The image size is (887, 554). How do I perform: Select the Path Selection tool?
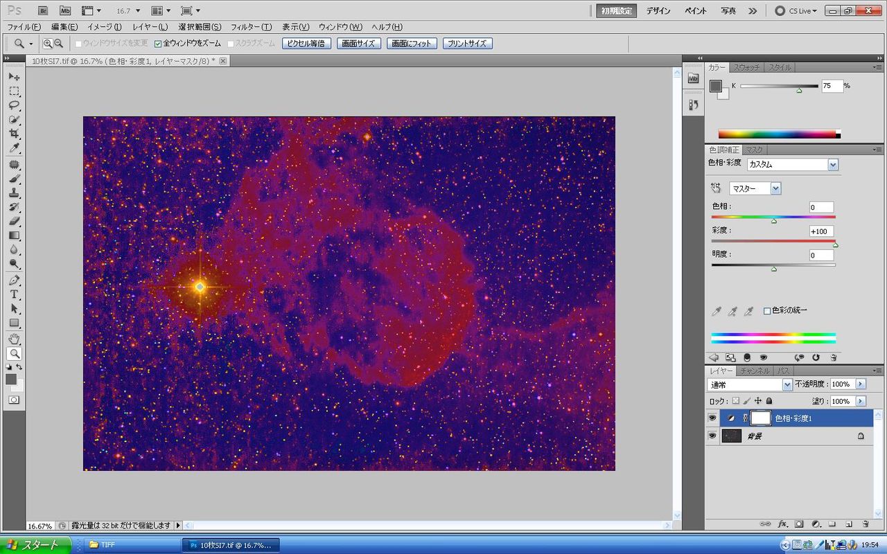(14, 309)
